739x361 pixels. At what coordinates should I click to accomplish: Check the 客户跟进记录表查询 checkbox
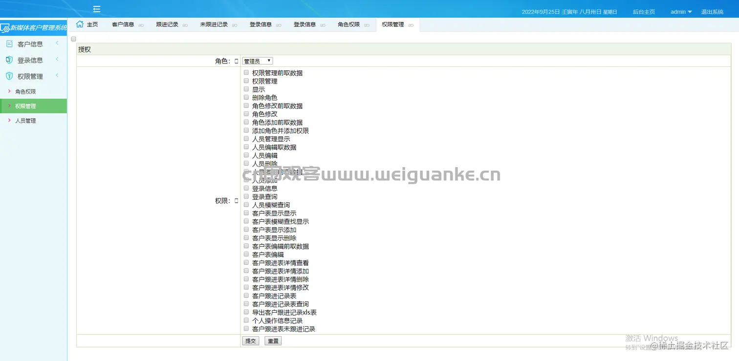click(x=246, y=304)
